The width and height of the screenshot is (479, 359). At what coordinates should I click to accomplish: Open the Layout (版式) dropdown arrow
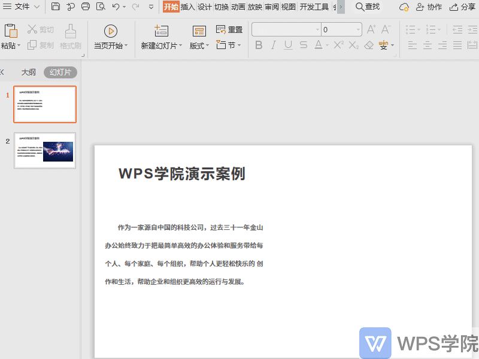coord(207,46)
